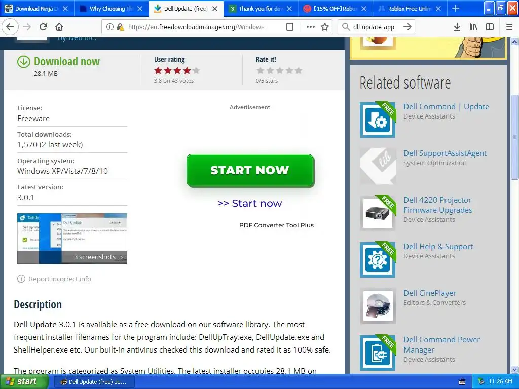Viewport: 519px width, 389px height.
Task: Open the Dell CinePlayer disc icon
Action: 378,306
